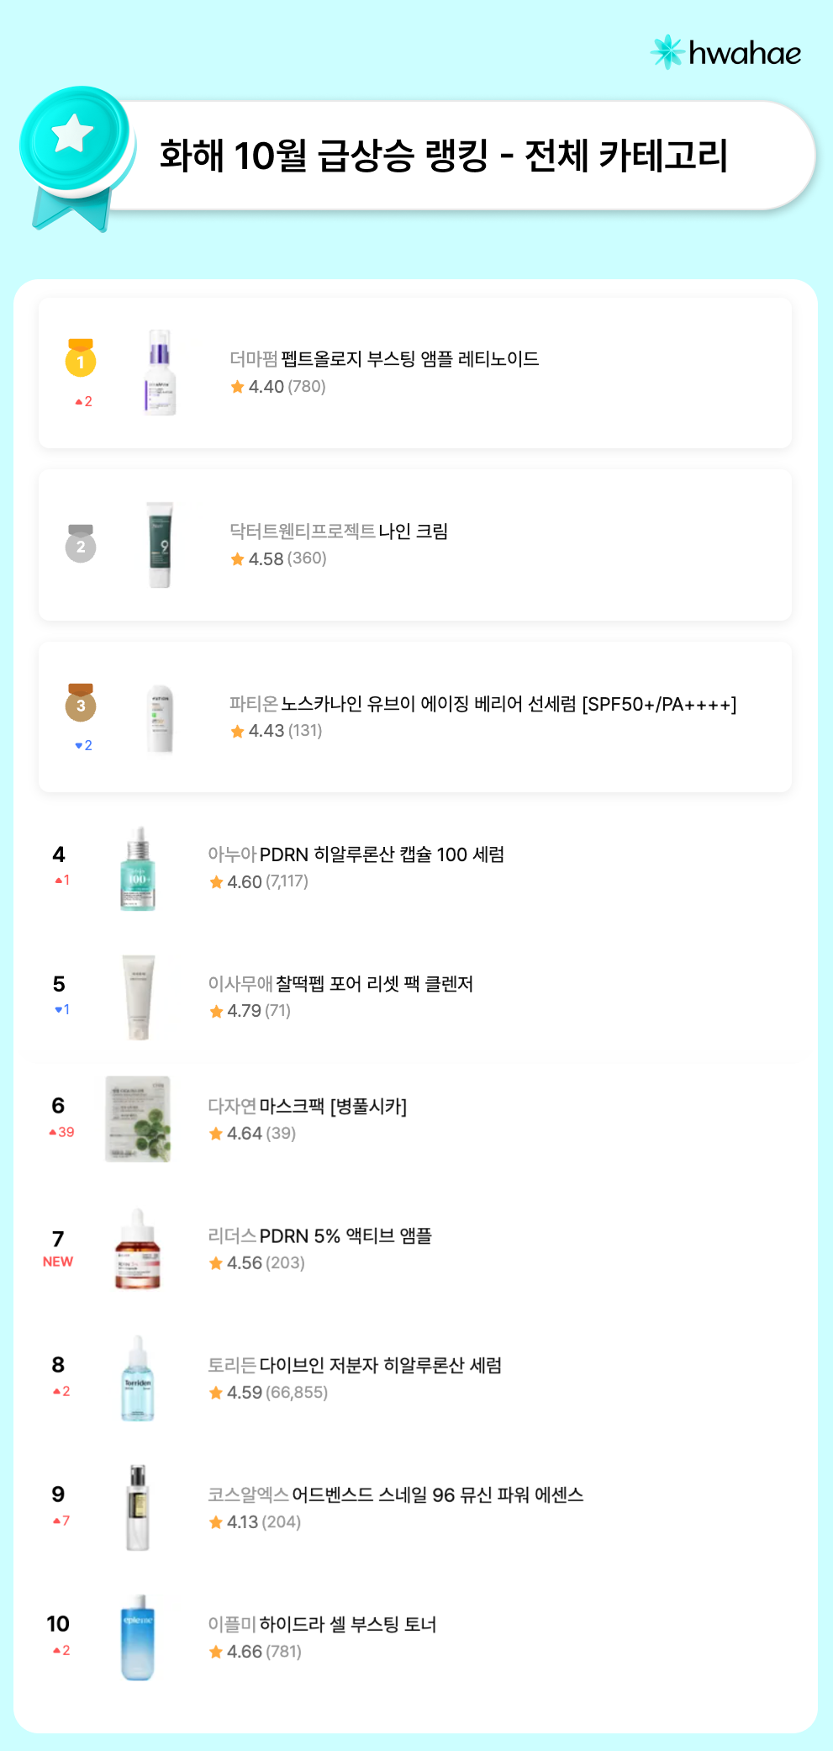Click the bronze rank 3 medal
This screenshot has height=1751, width=833.
pos(81,702)
